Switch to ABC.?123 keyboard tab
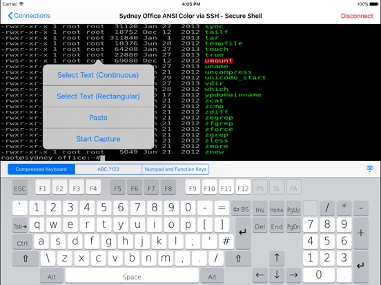Viewport: 381px width, 285px height. click(x=108, y=169)
